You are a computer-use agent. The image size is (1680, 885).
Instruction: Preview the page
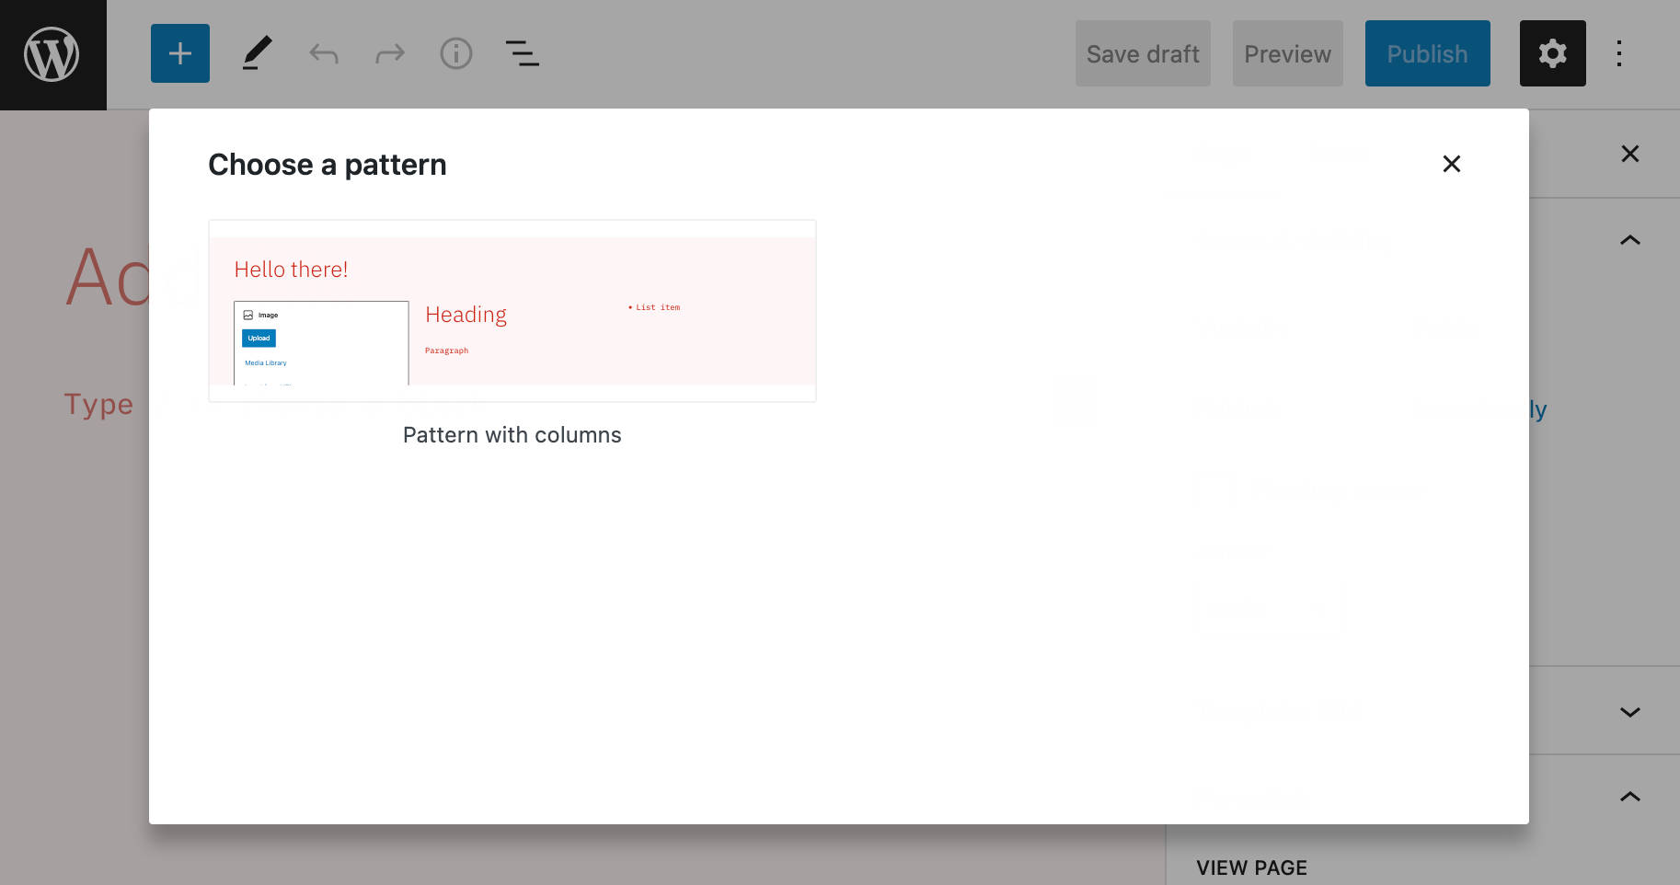coord(1287,53)
